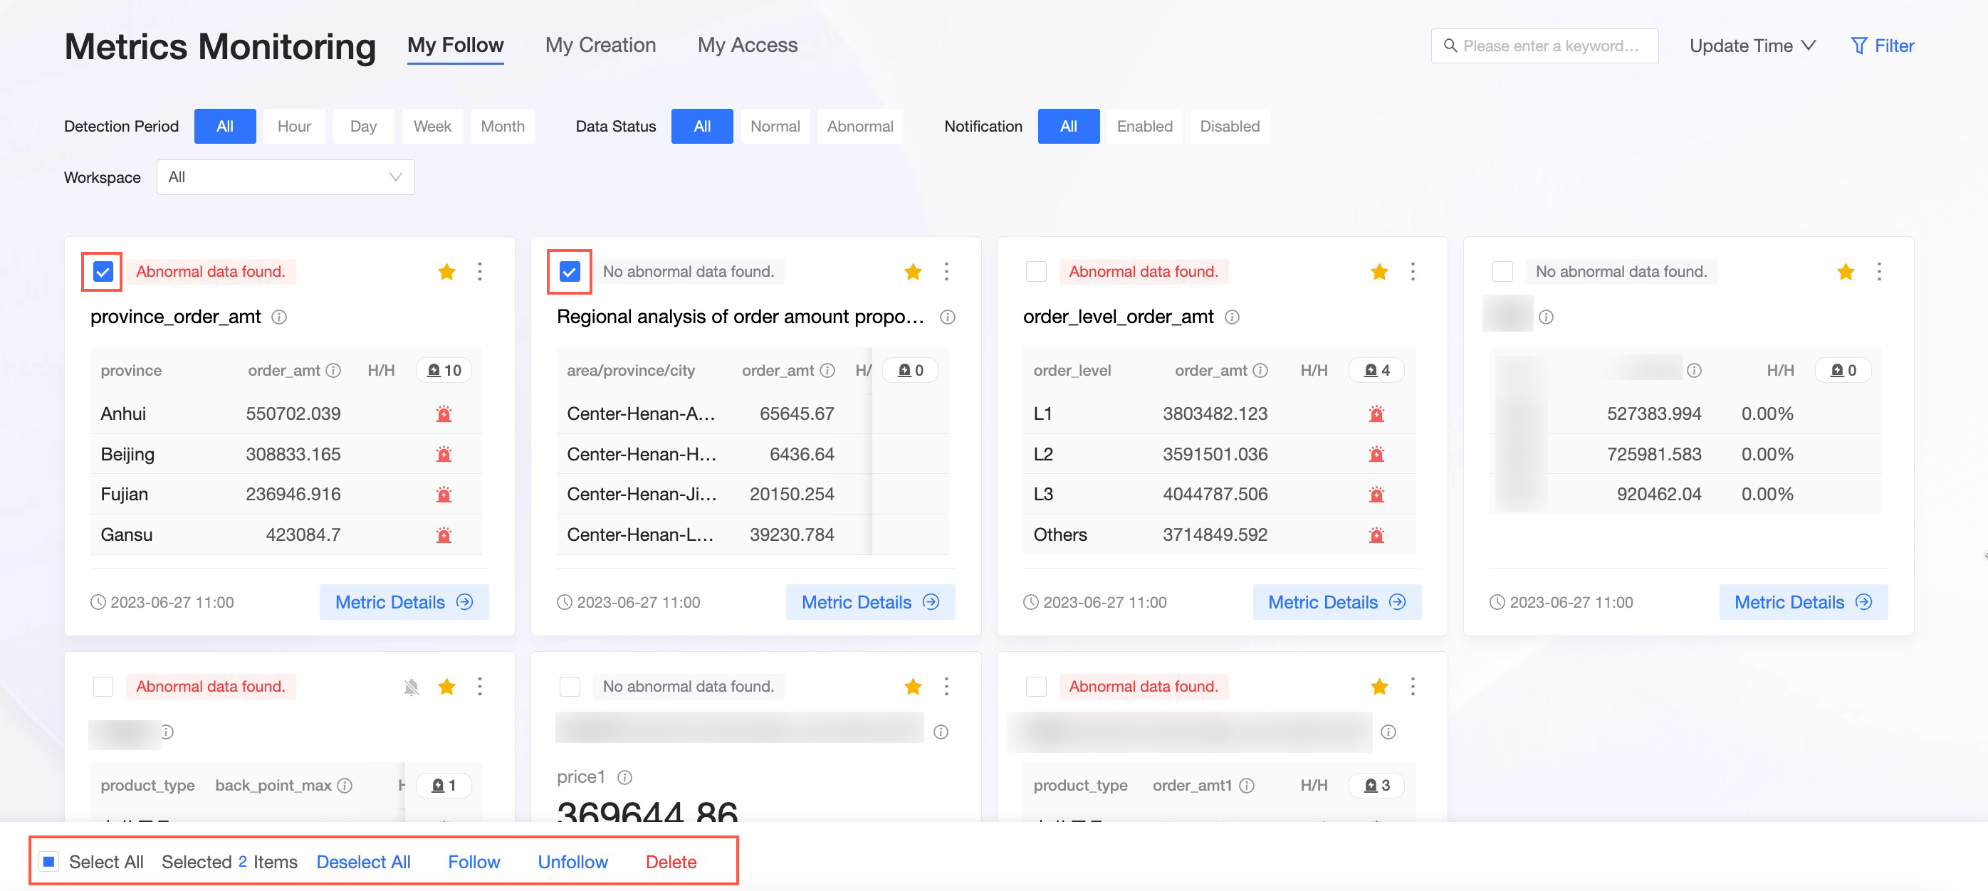
Task: Click info icon next to province_order_amt title
Action: point(279,317)
